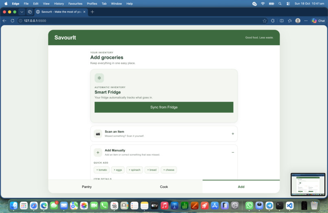
Task: Quick add eggs
Action: (x=118, y=170)
